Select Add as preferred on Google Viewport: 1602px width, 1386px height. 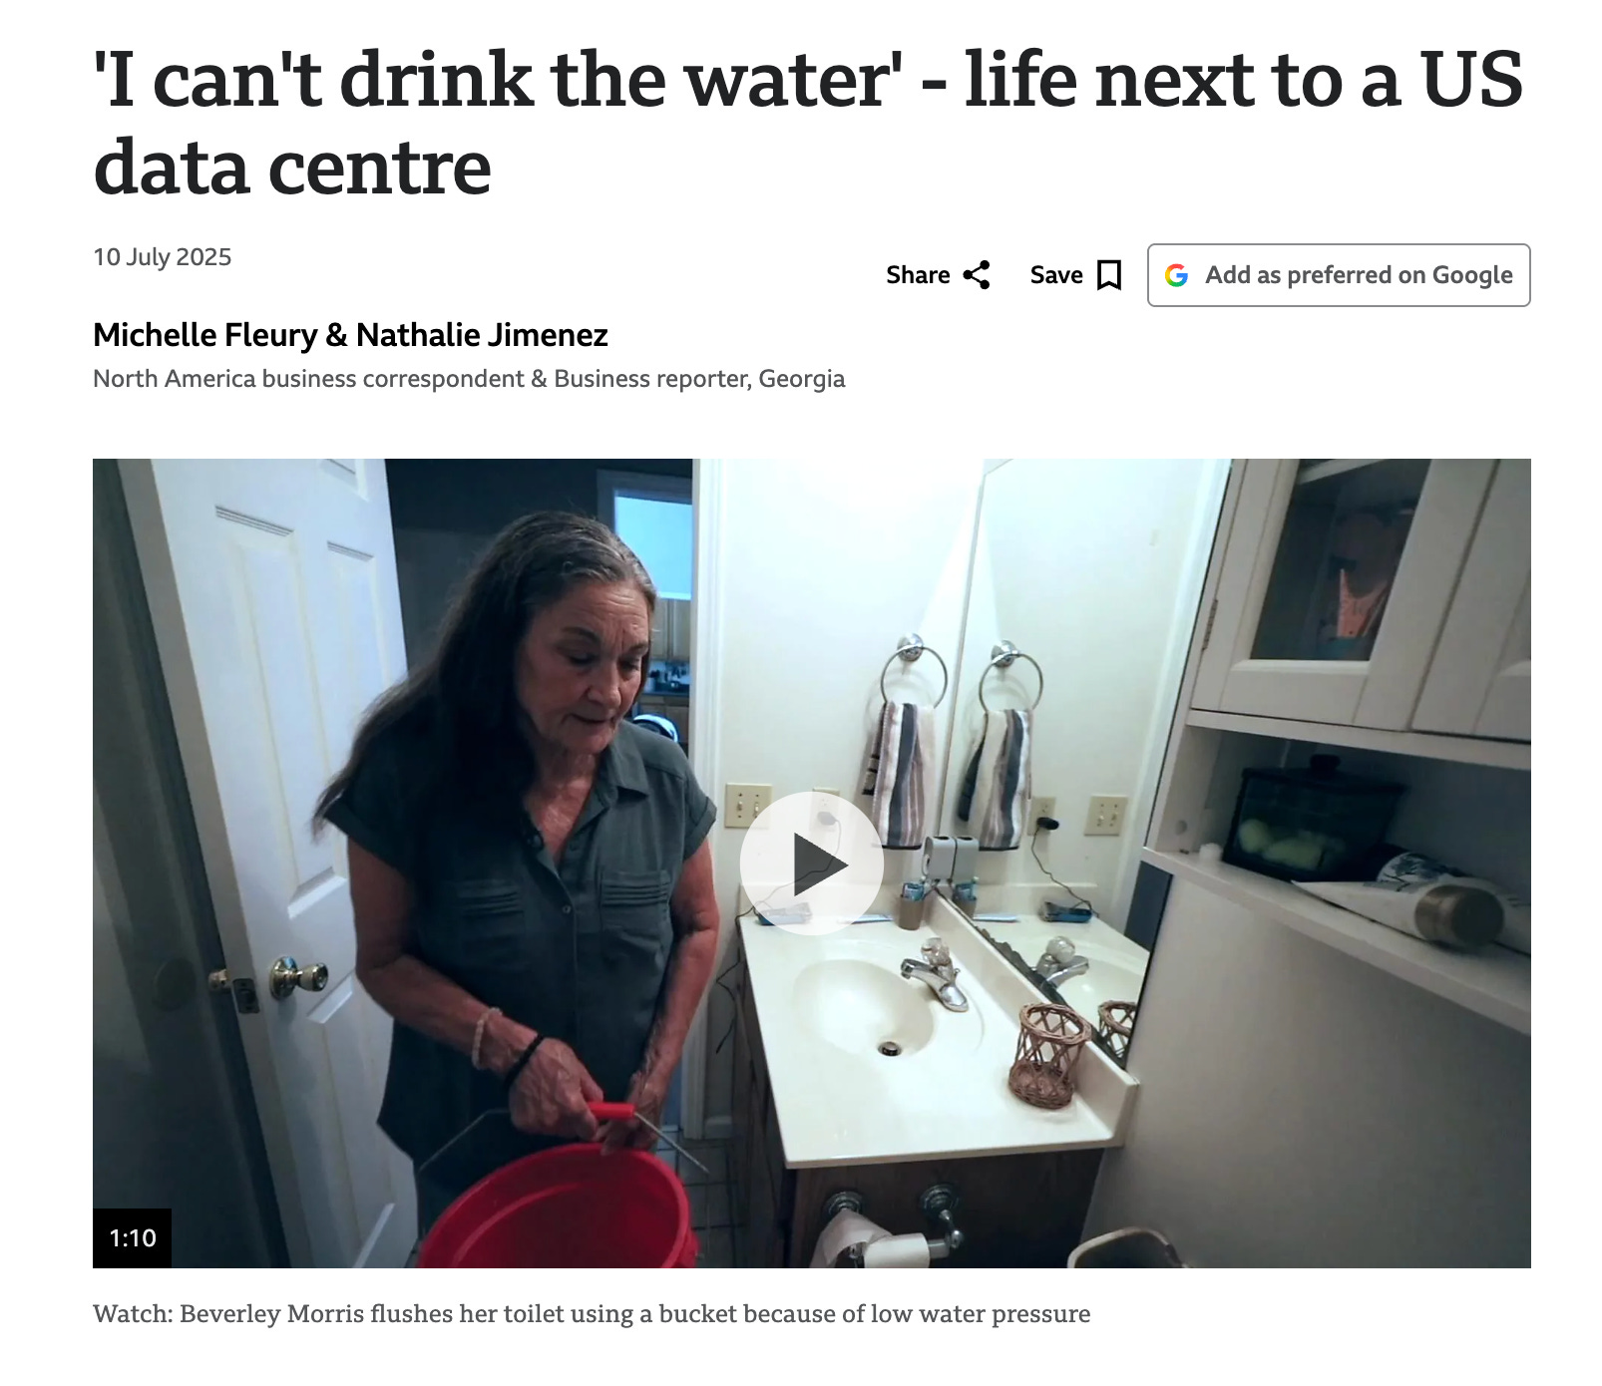click(x=1339, y=275)
